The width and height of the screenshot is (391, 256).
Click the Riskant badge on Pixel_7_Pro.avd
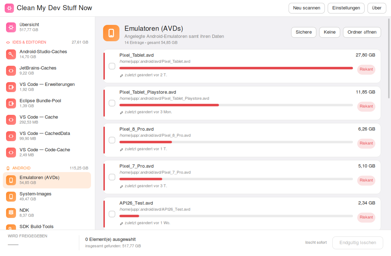click(366, 180)
